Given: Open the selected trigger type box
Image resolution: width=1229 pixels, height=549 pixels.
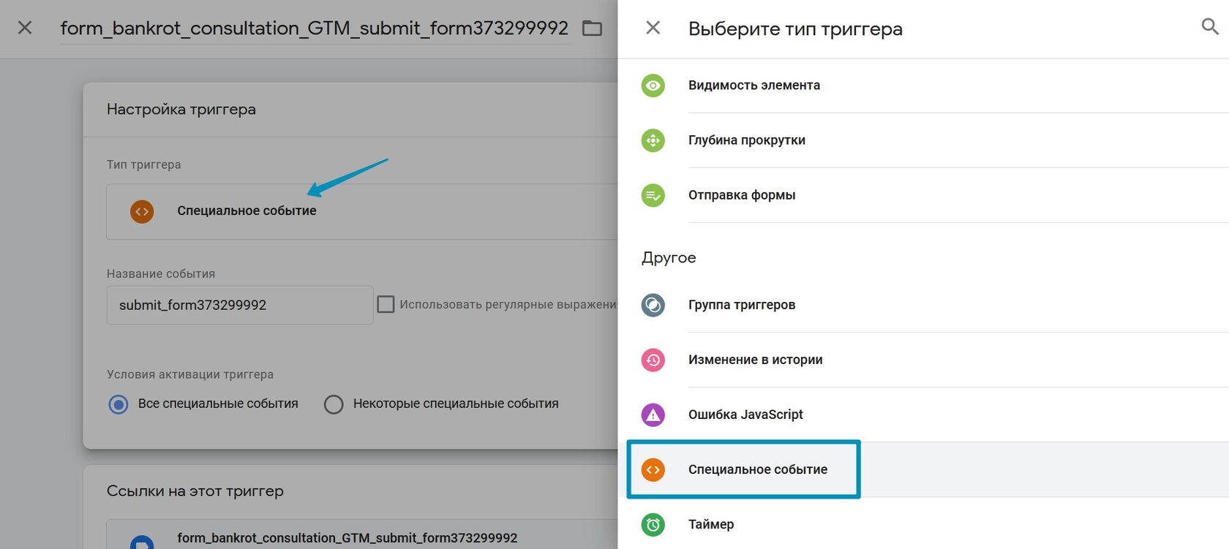Looking at the screenshot, I should click(362, 211).
